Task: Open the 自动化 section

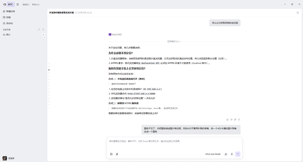Action: tap(8, 23)
